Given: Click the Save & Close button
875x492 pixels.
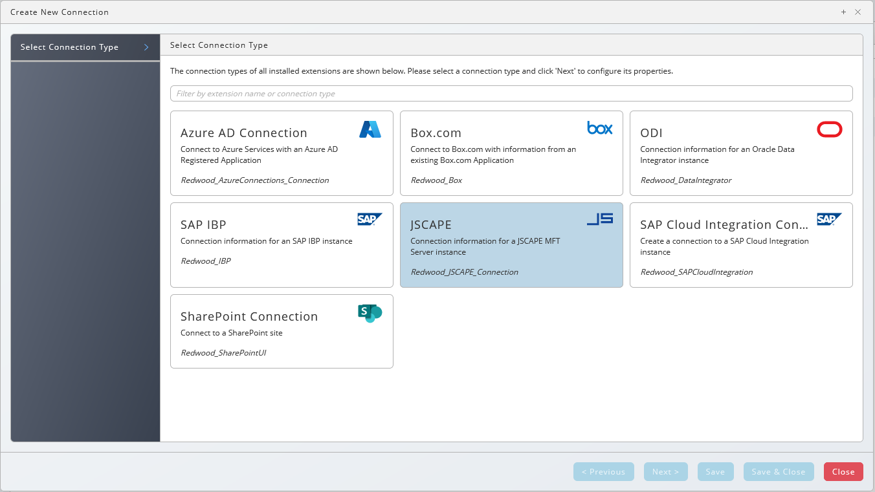Looking at the screenshot, I should pyautogui.click(x=779, y=472).
